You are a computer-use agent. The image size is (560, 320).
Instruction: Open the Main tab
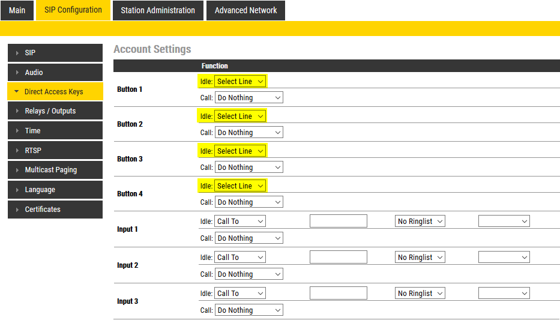tap(17, 10)
